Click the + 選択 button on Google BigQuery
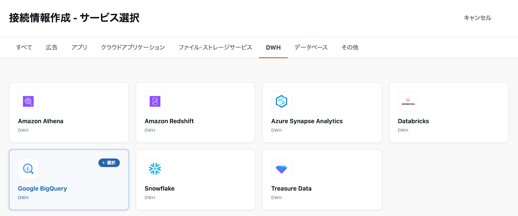The width and height of the screenshot is (518, 216). pos(109,163)
